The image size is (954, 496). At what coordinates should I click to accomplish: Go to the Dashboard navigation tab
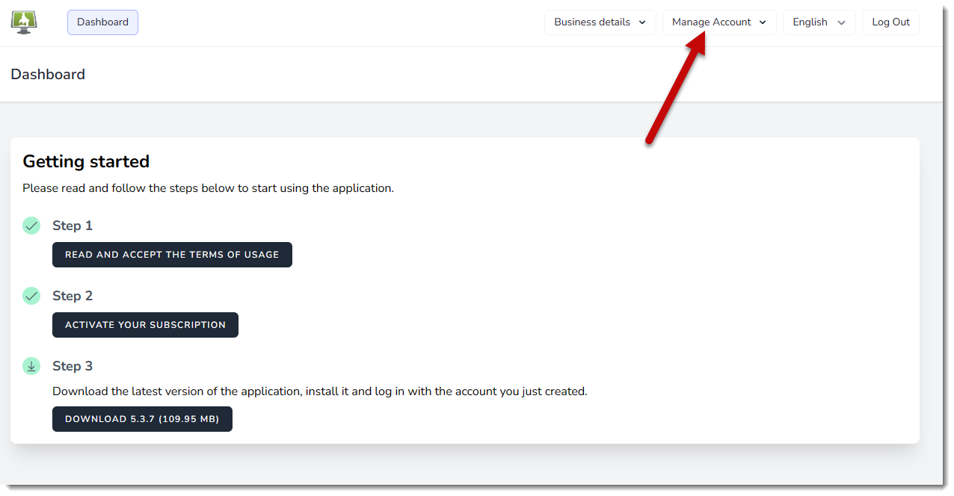(102, 22)
